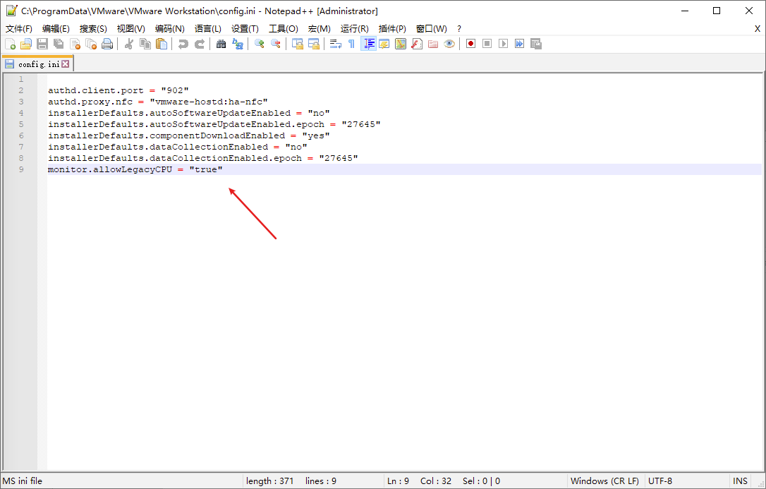The image size is (766, 489).
Task: Save the current recorded macro icon
Action: 536,44
